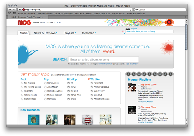194x136 pixels.
Task: Click the browser forward arrow button
Action: coord(14,9)
